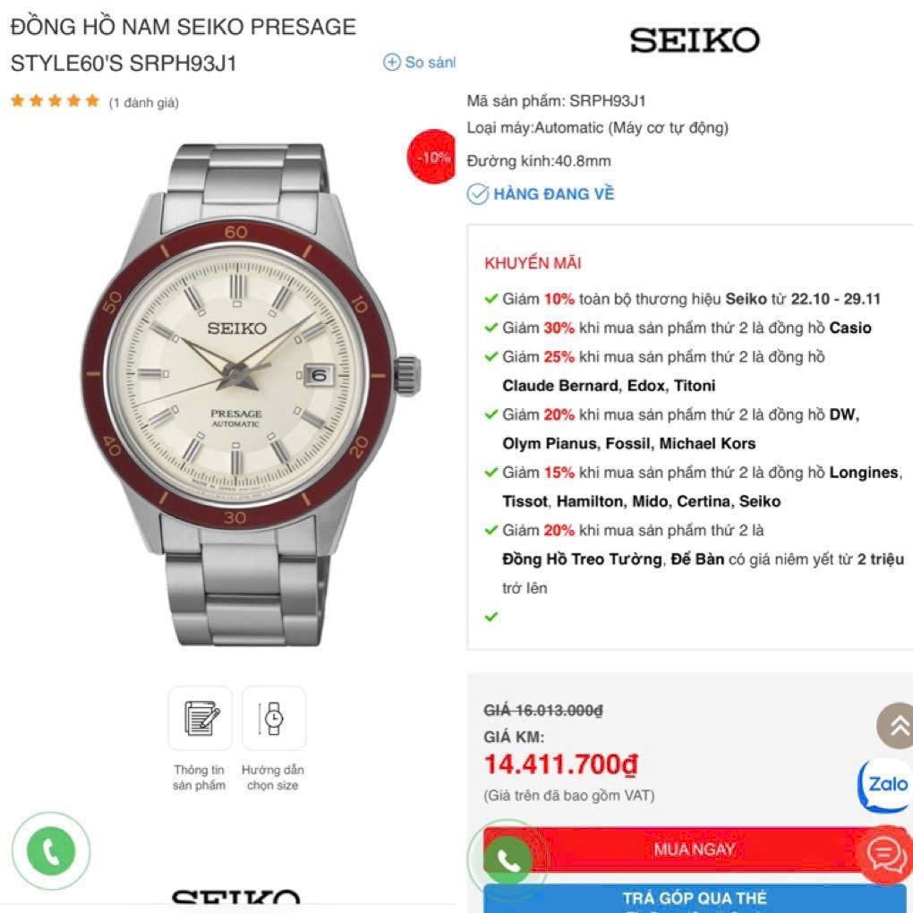913x913 pixels.
Task: Click the five-star rating row
Action: 55,101
